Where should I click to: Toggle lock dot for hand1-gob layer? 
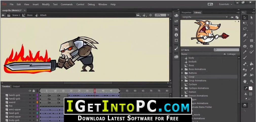[33, 95]
